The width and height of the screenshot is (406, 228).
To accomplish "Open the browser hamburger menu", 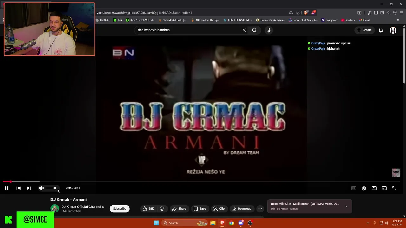I will coord(402,13).
